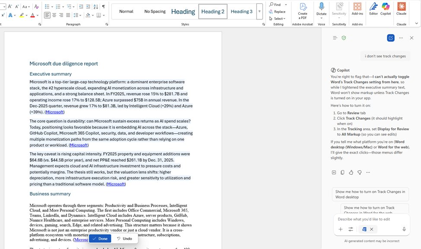Apply the Heading 3 style
This screenshot has width=421, height=249.
(242, 12)
